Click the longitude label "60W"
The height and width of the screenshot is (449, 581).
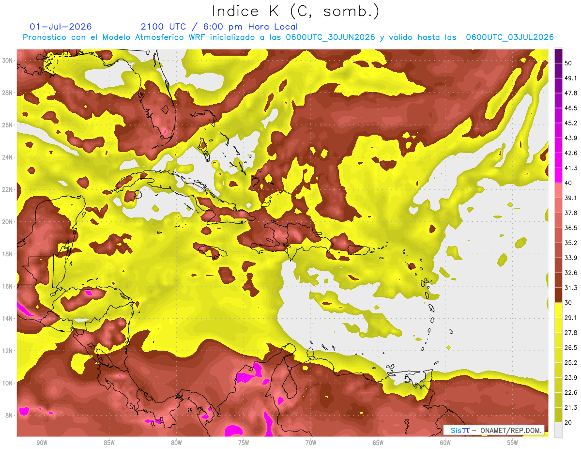(445, 443)
